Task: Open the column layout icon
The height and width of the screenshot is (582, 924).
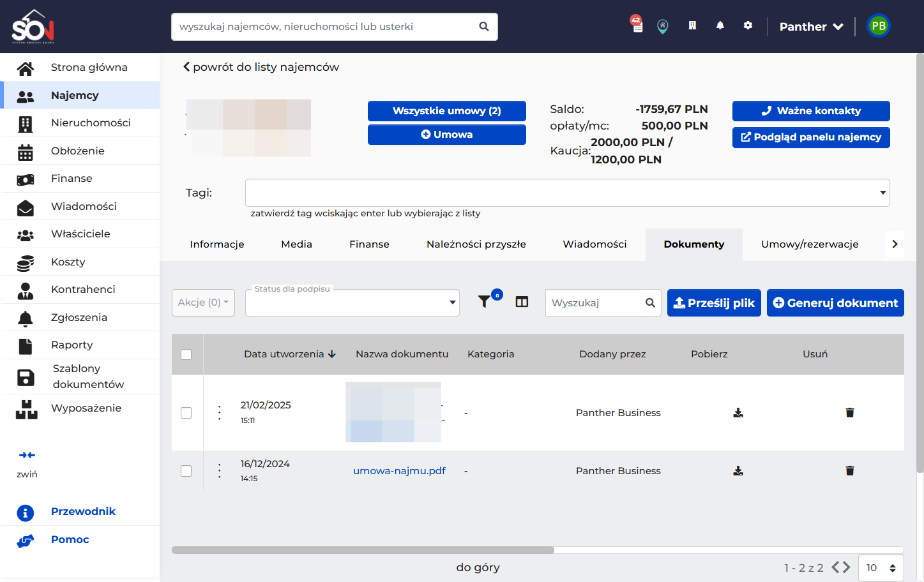Action: pos(522,302)
